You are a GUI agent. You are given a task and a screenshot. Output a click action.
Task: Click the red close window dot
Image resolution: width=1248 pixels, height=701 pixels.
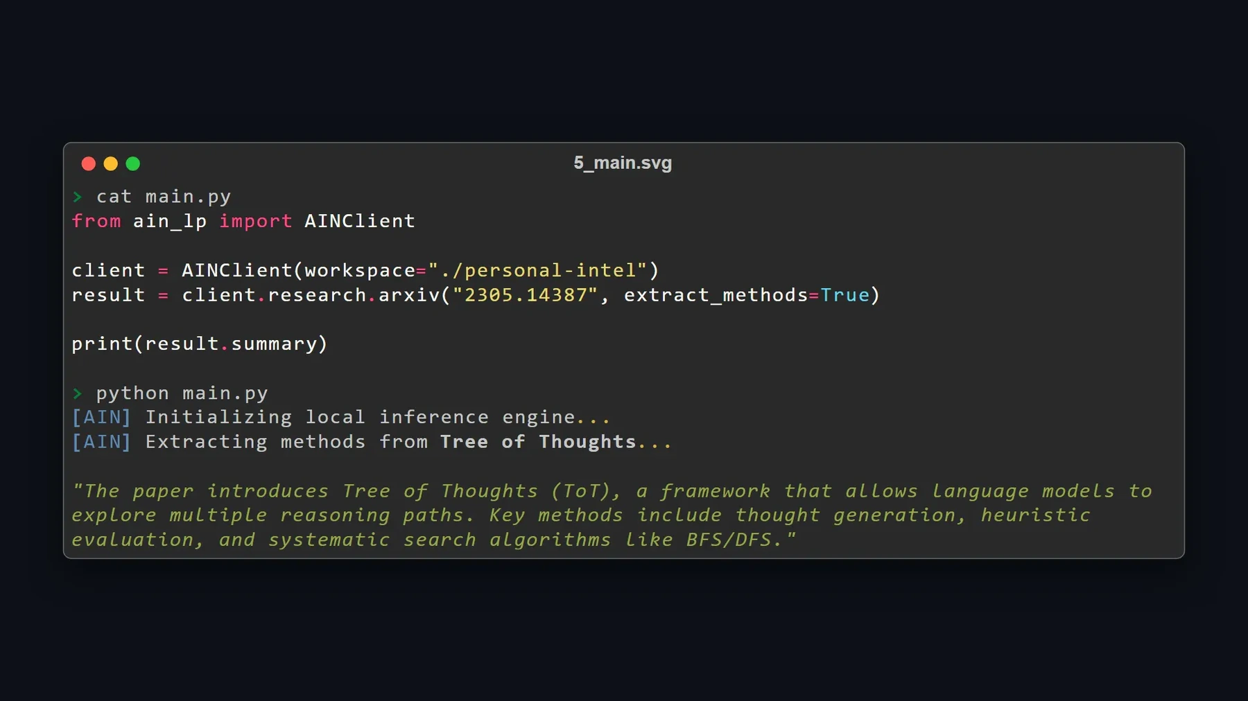tap(89, 163)
